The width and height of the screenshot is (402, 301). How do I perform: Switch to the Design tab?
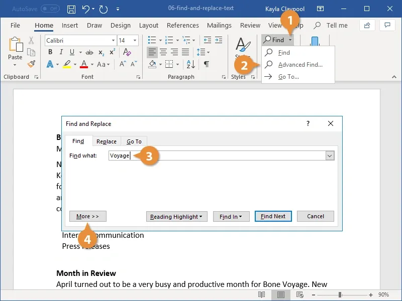click(121, 26)
